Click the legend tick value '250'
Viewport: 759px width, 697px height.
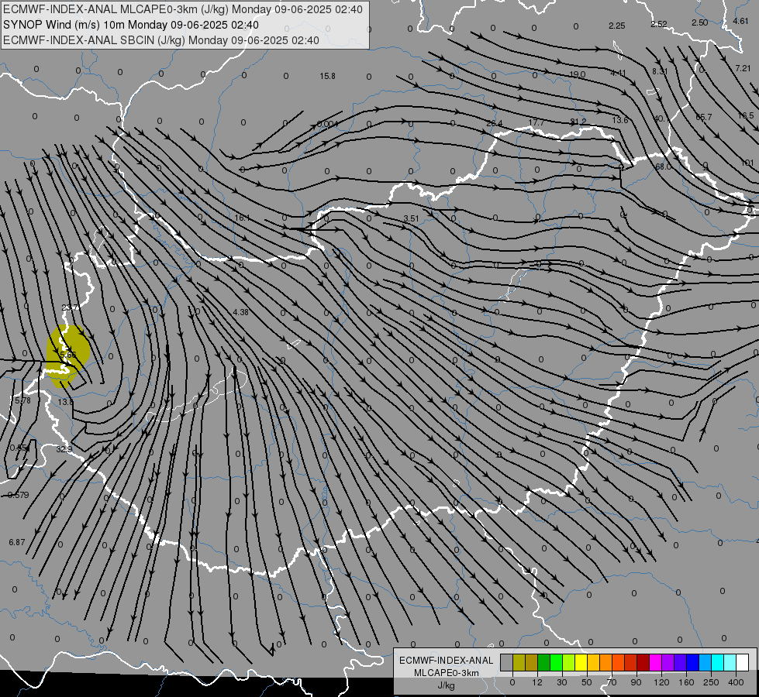pyautogui.click(x=711, y=682)
